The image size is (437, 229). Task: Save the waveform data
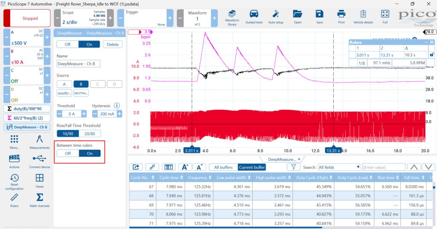[319, 17]
